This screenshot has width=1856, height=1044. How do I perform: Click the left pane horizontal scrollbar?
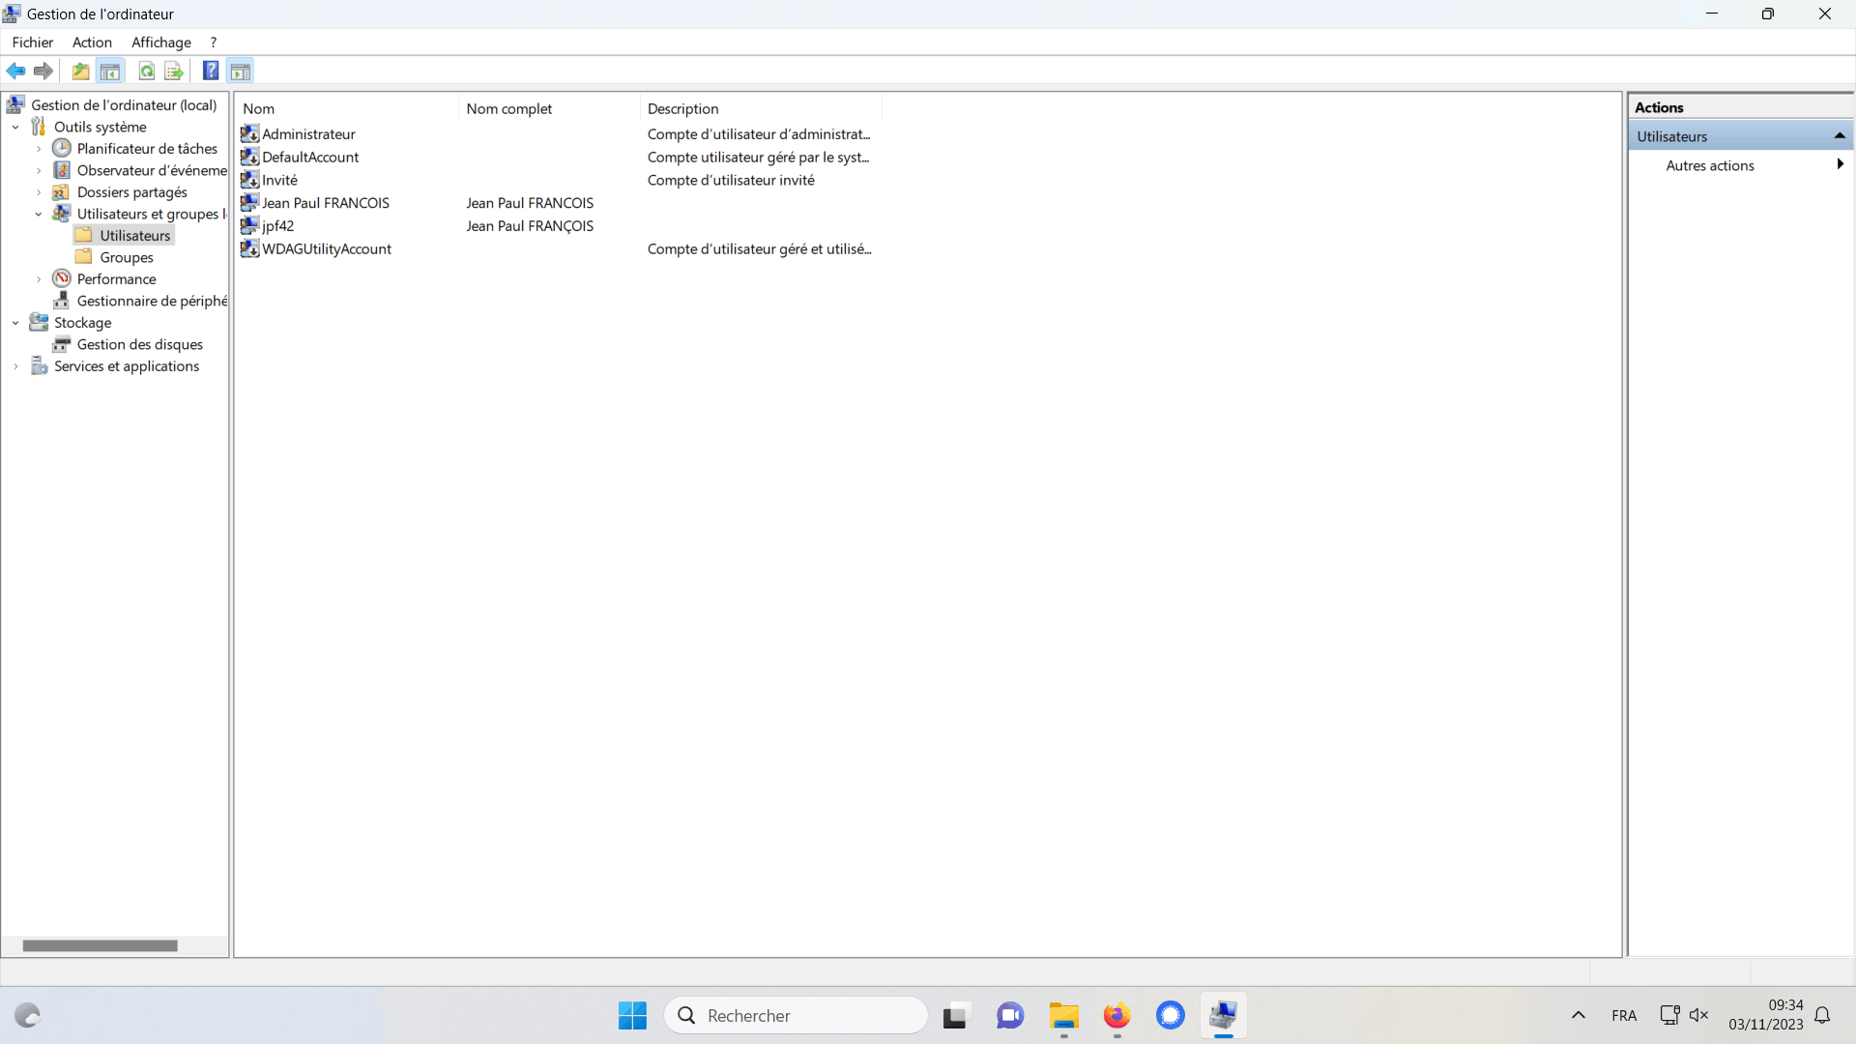coord(101,945)
